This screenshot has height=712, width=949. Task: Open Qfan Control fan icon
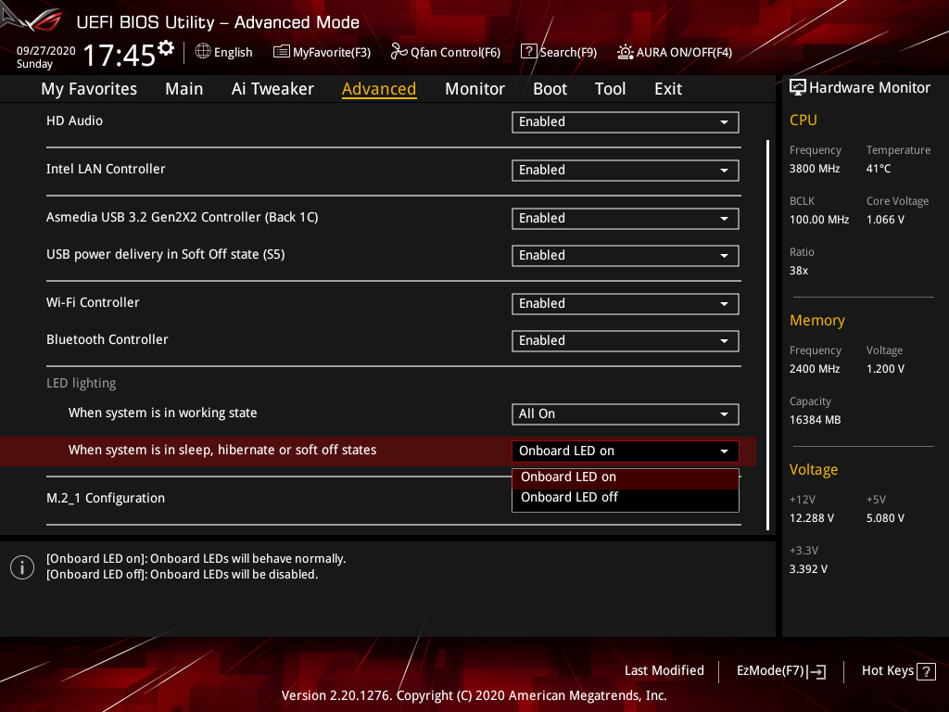[x=399, y=52]
